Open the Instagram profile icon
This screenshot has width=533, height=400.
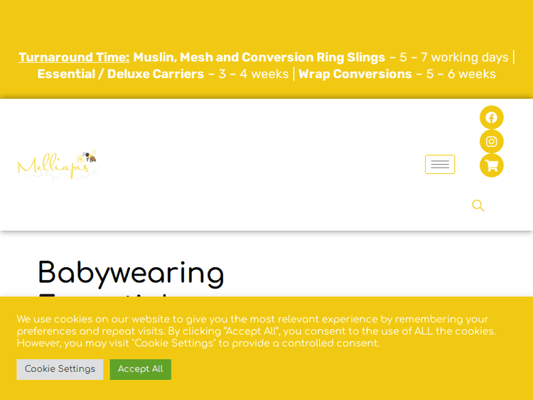[491, 141]
